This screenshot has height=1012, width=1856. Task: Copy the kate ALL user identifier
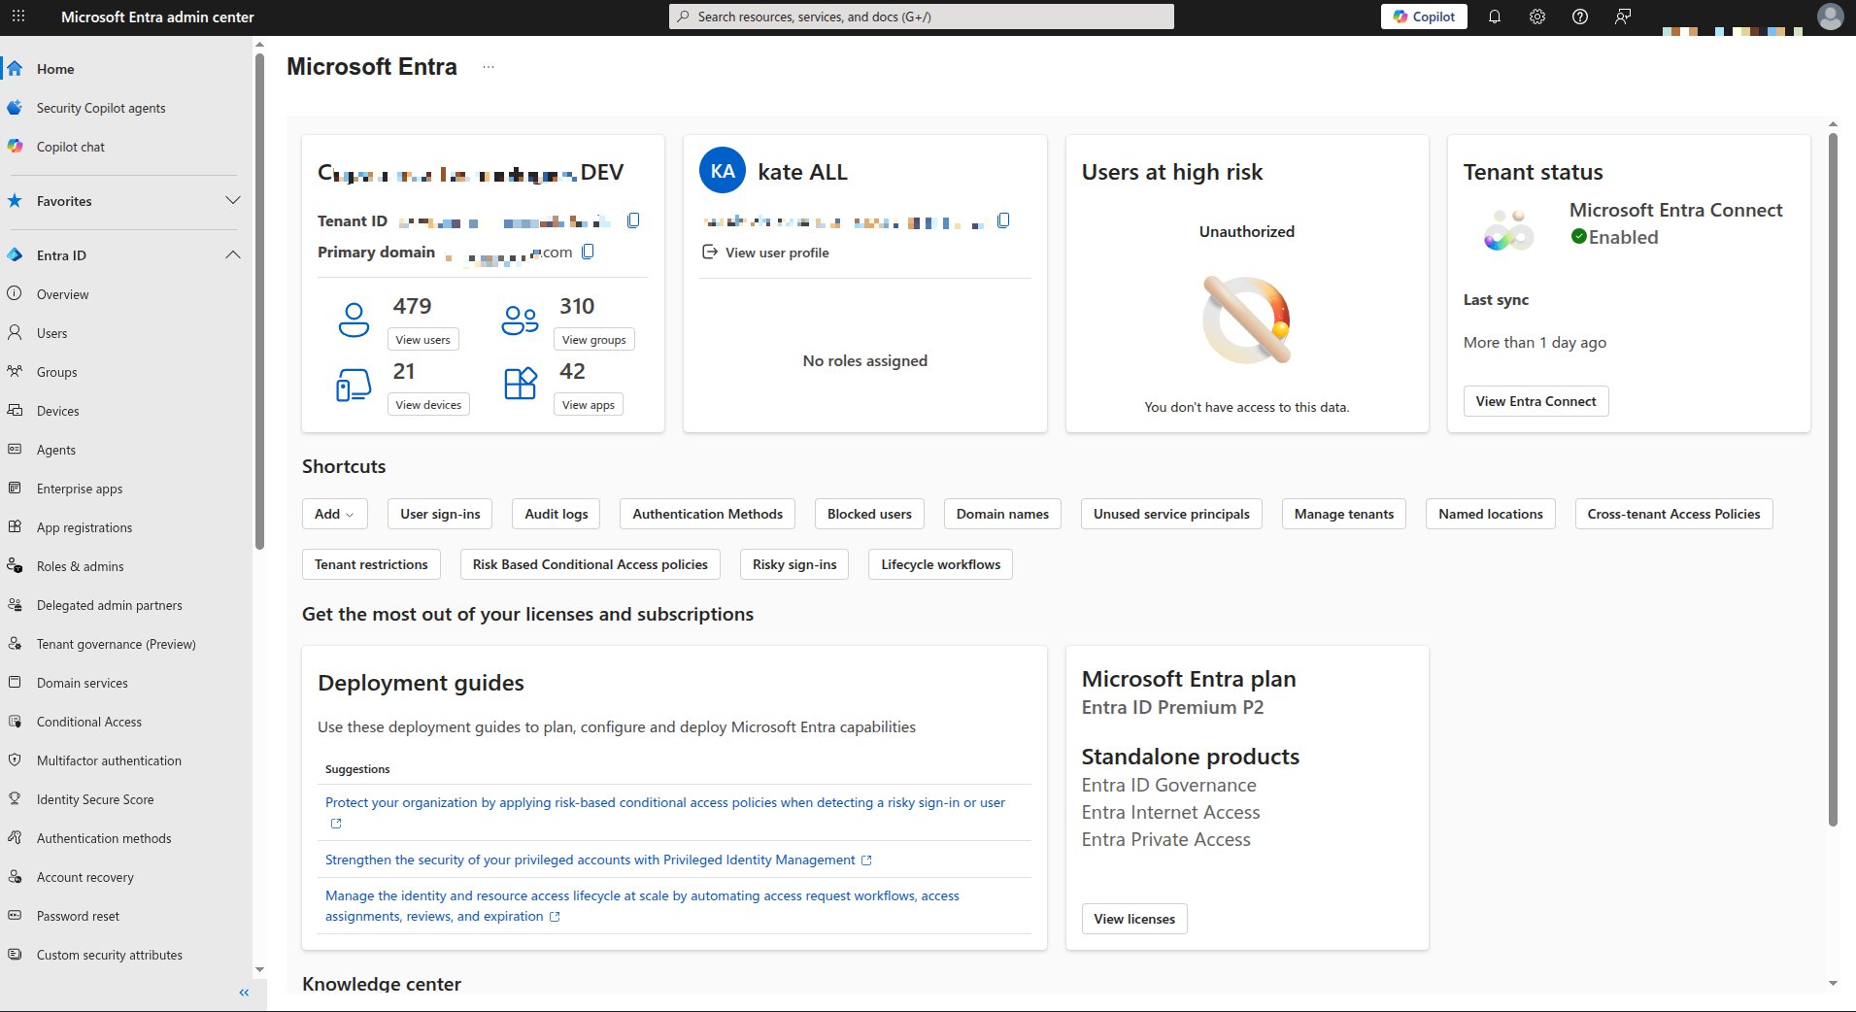[1003, 220]
